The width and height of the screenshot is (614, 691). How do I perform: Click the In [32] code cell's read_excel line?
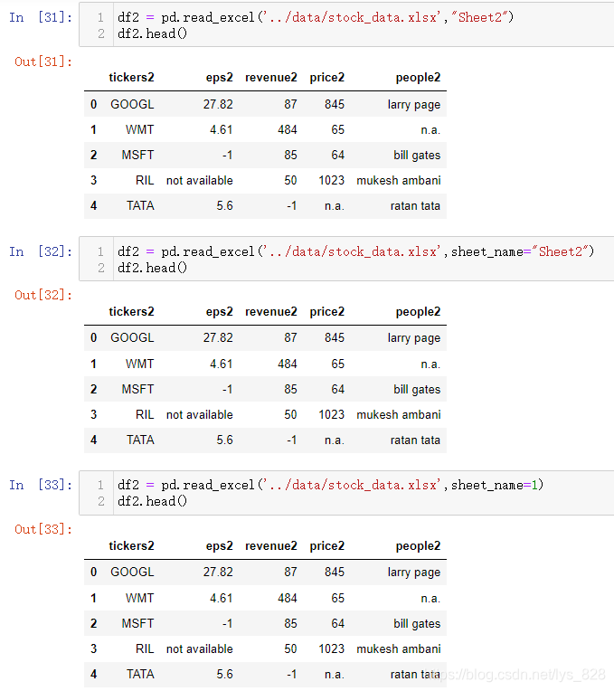point(356,251)
